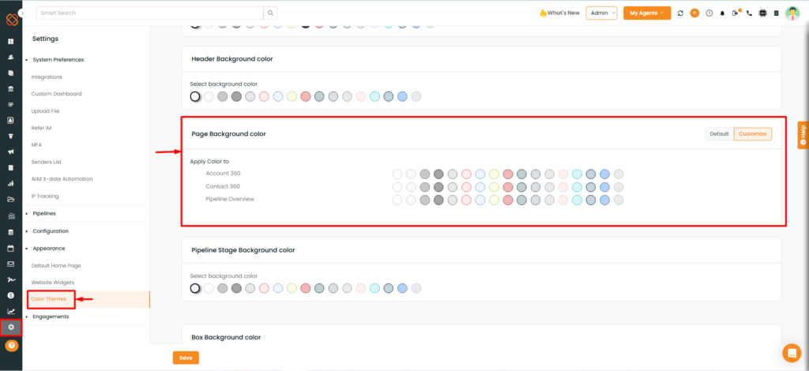Open the chat bubble widget at bottom right
The image size is (809, 371).
pyautogui.click(x=792, y=353)
